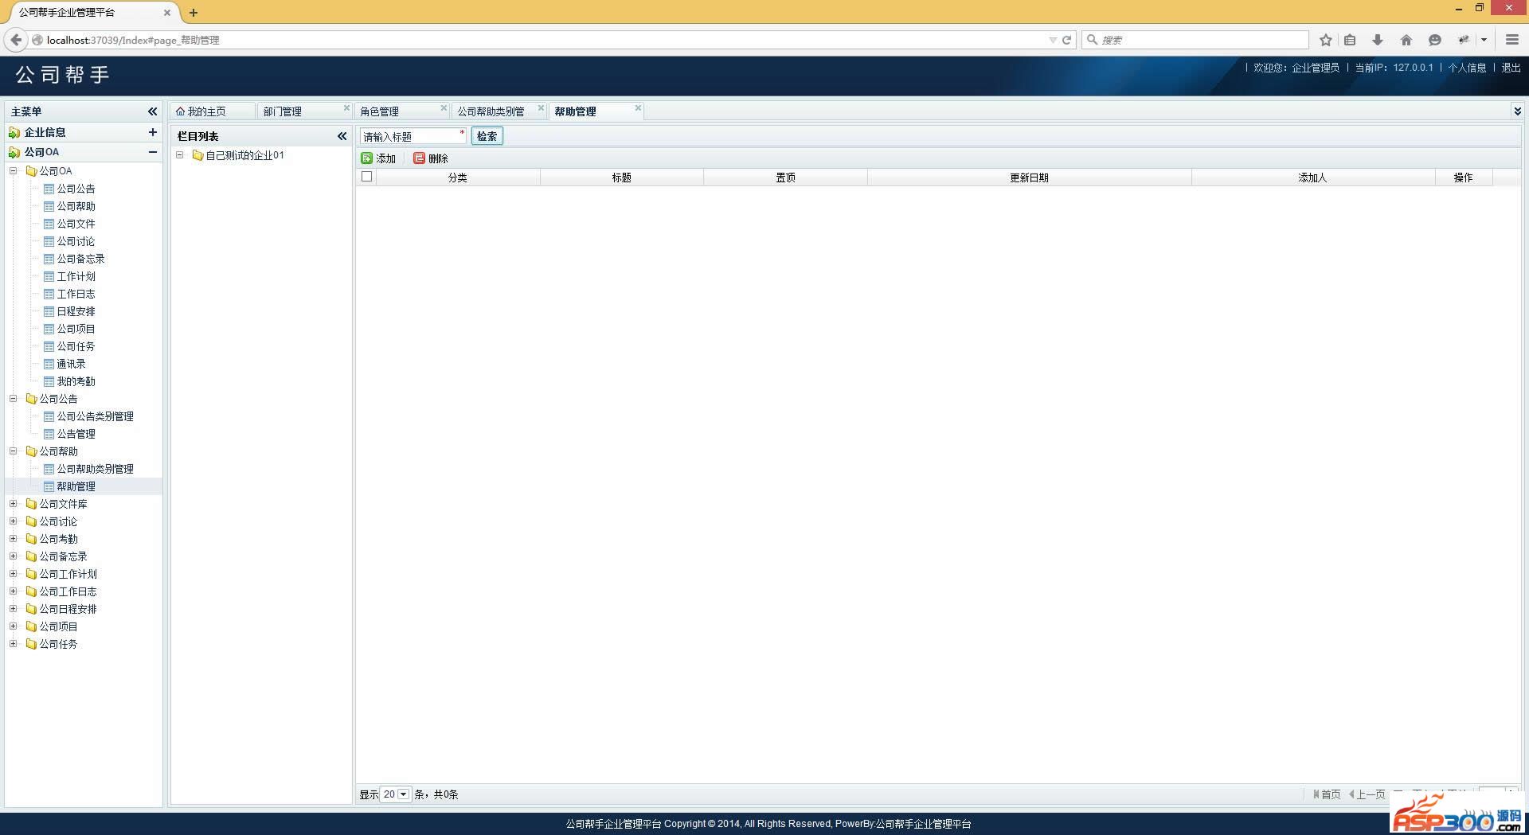1529x835 pixels.
Task: Click the 请输入标题 title input field
Action: click(x=413, y=136)
